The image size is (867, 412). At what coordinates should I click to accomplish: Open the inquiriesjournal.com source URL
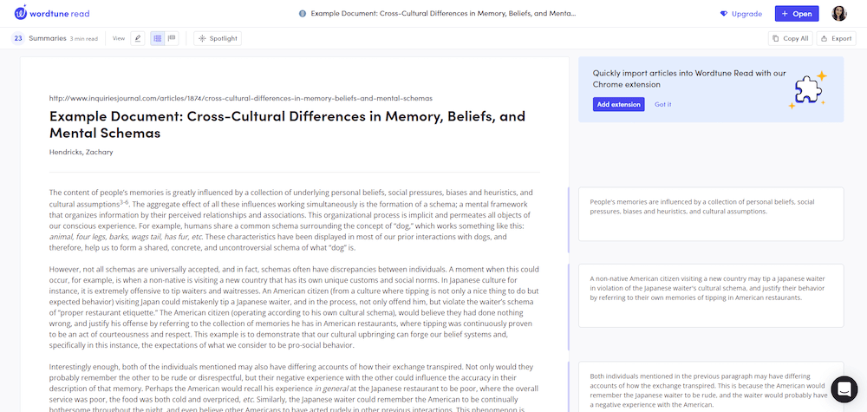241,98
